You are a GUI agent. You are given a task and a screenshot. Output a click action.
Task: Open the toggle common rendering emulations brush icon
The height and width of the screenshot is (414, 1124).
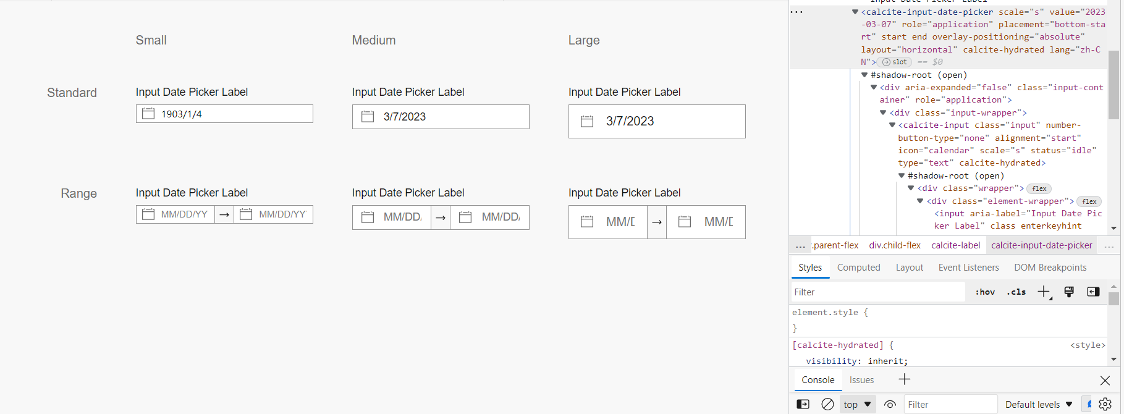coord(1069,291)
